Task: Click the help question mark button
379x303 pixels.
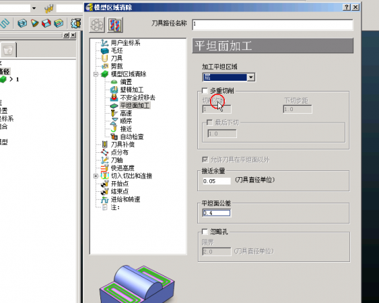Action: click(x=347, y=7)
